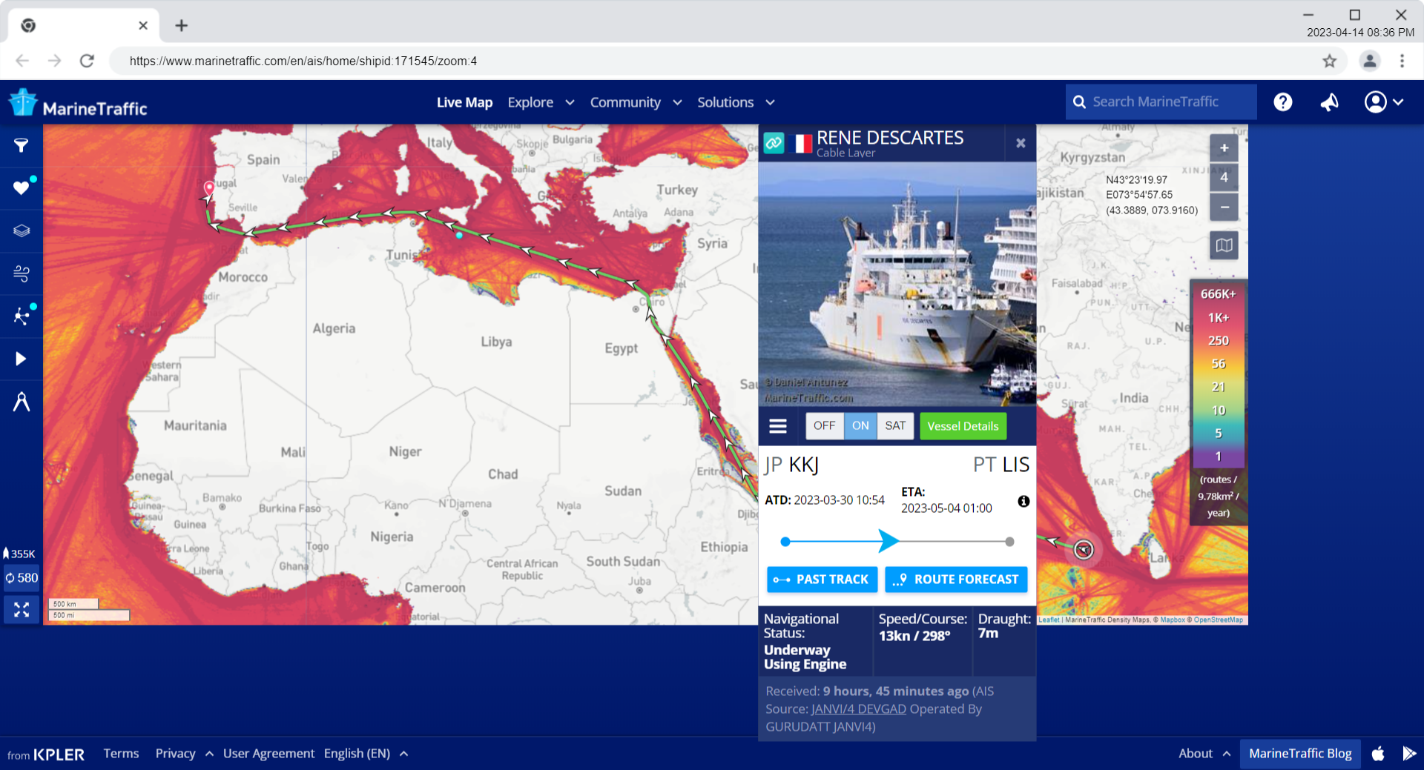Zoom in the map with plus button
This screenshot has width=1424, height=770.
(1224, 148)
